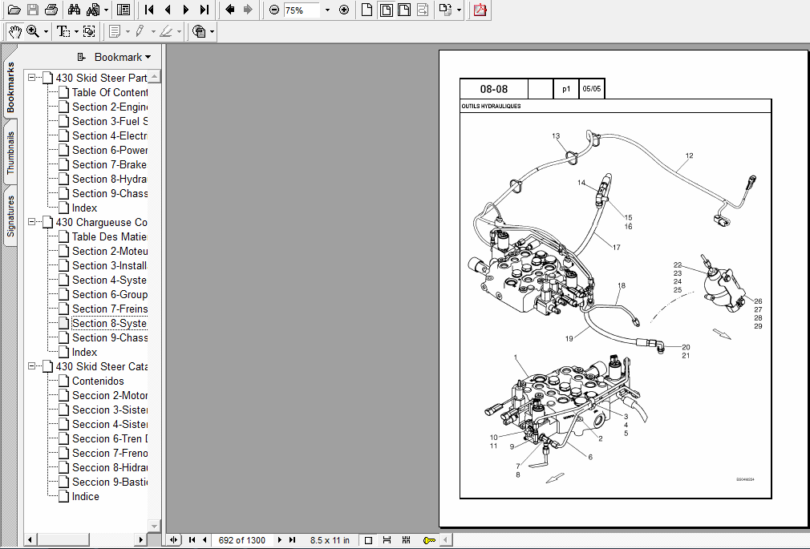Open the Zoom tool dropdown arrow
The height and width of the screenshot is (549, 810).
pyautogui.click(x=46, y=32)
